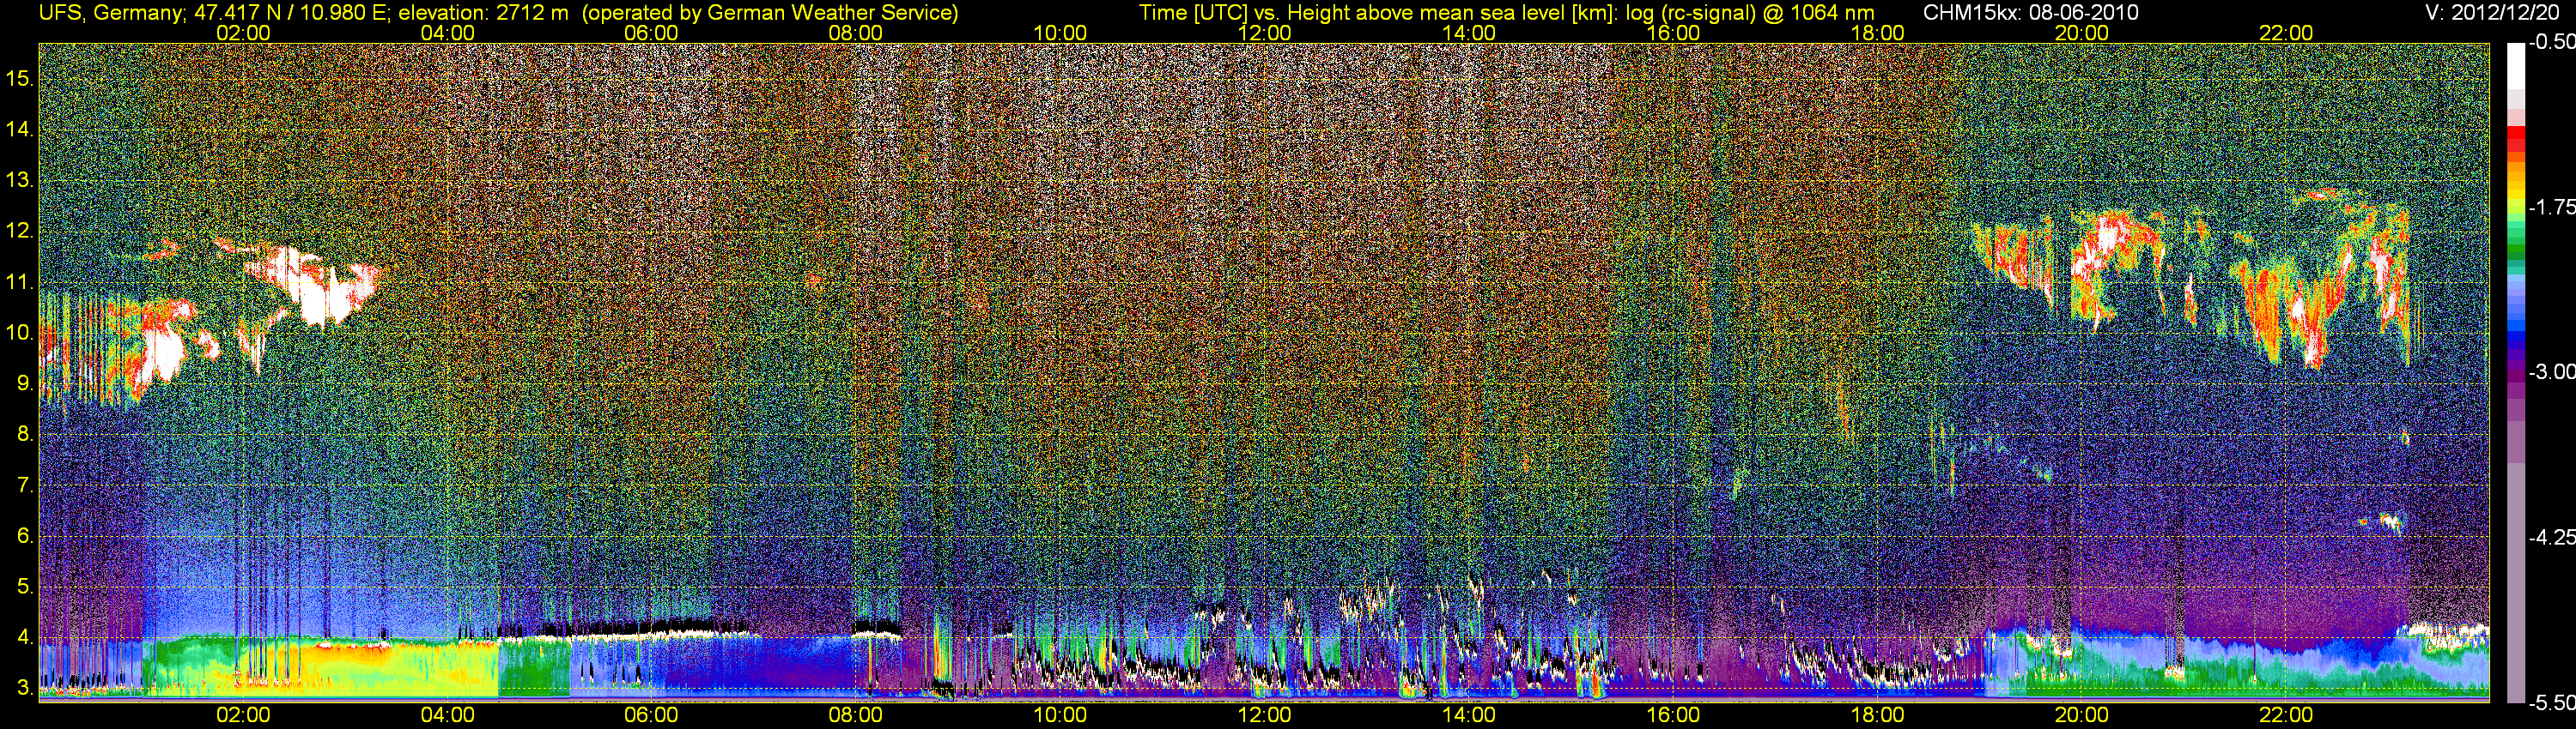Click the white top segment of the color scale bar
Viewport: 2576px width, 729px height.
coord(2516,67)
